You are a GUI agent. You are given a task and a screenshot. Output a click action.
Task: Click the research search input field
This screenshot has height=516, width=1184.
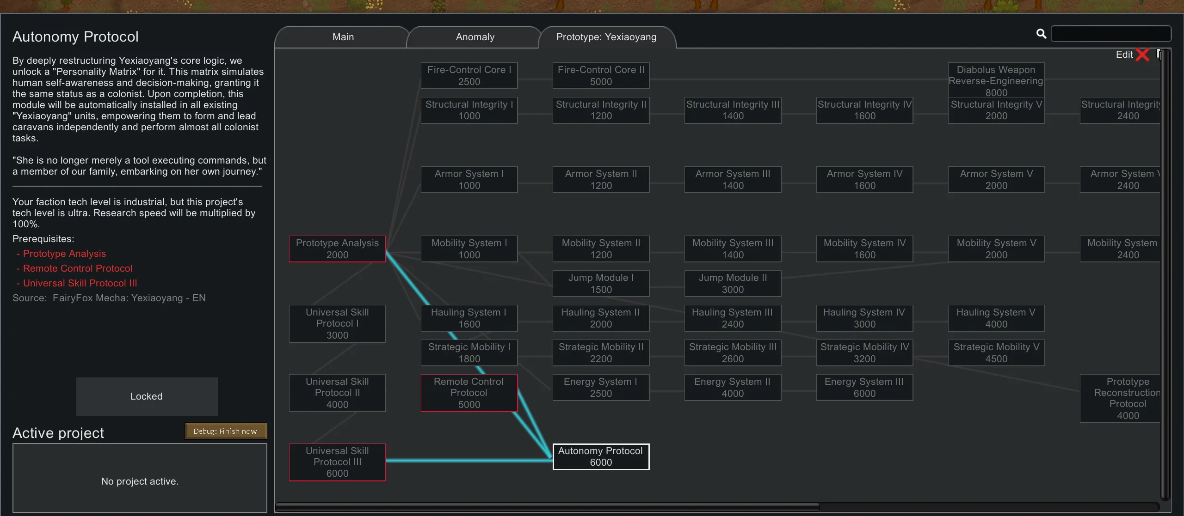1110,34
